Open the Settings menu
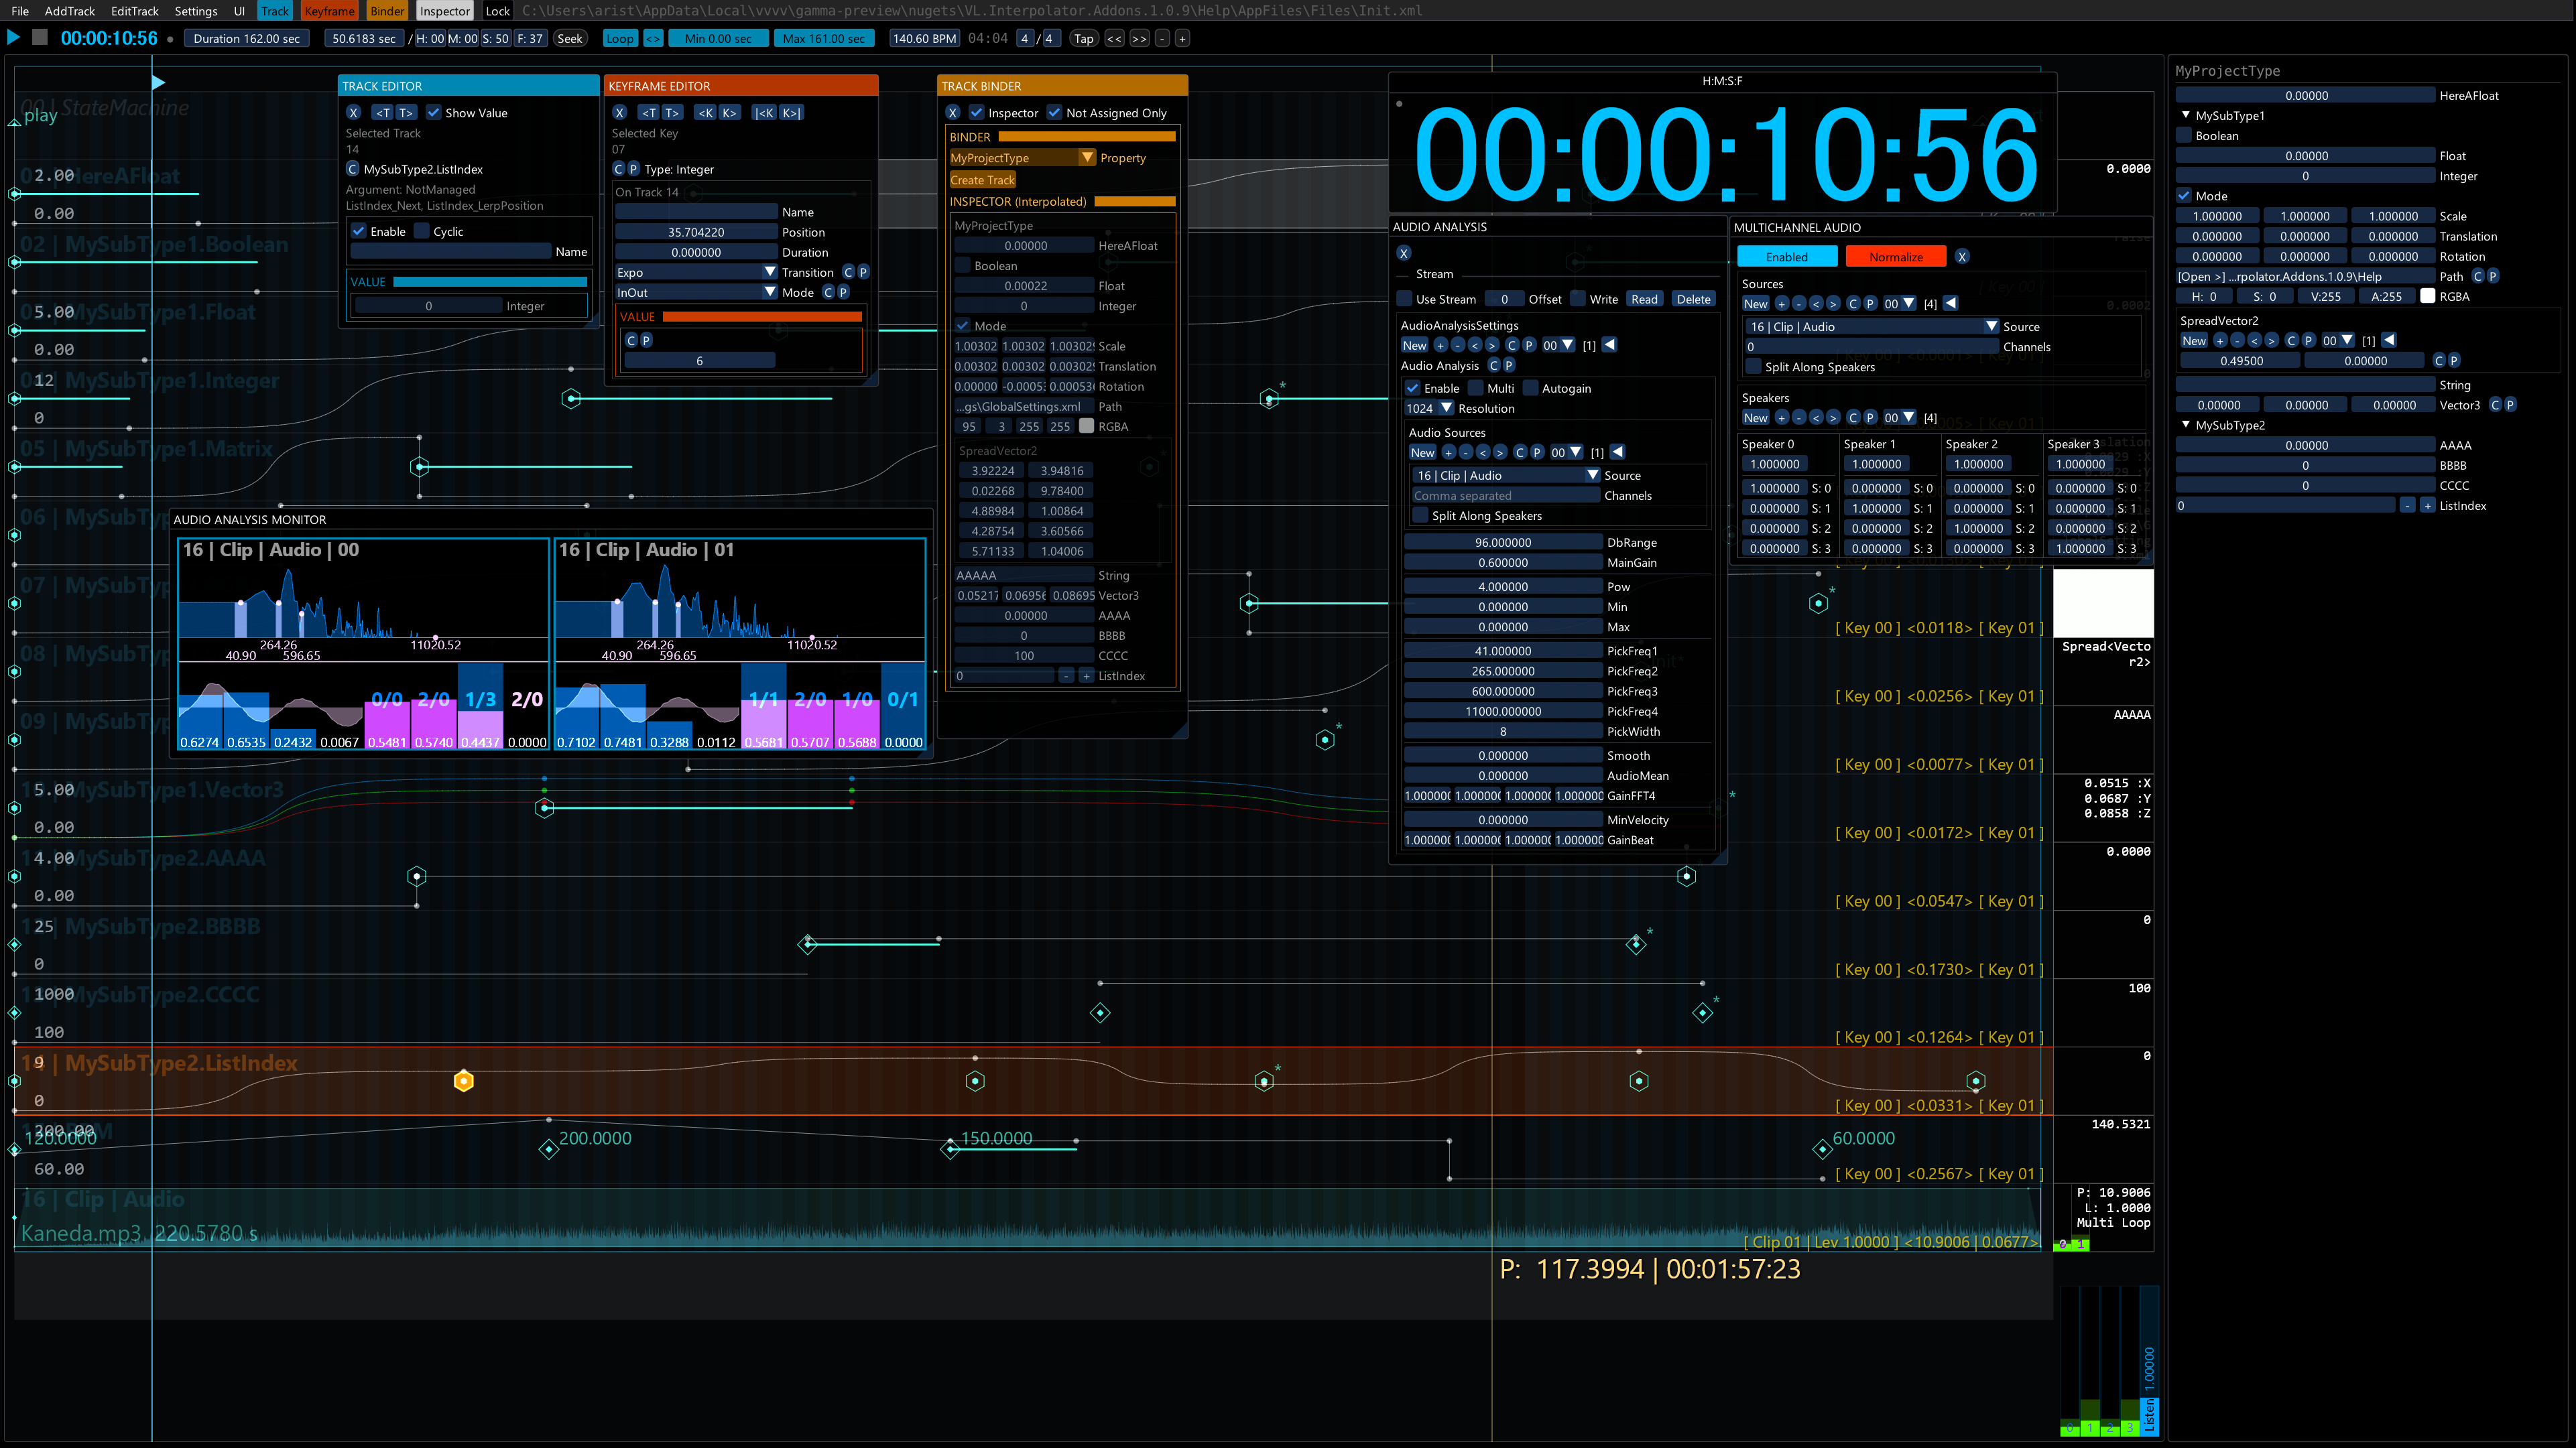Screen dimensions: 2576x1448 pos(195,11)
